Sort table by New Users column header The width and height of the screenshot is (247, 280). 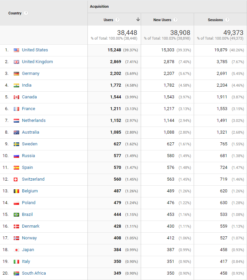[162, 20]
